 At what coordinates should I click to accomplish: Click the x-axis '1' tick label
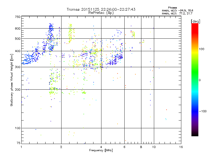(x=21, y=147)
